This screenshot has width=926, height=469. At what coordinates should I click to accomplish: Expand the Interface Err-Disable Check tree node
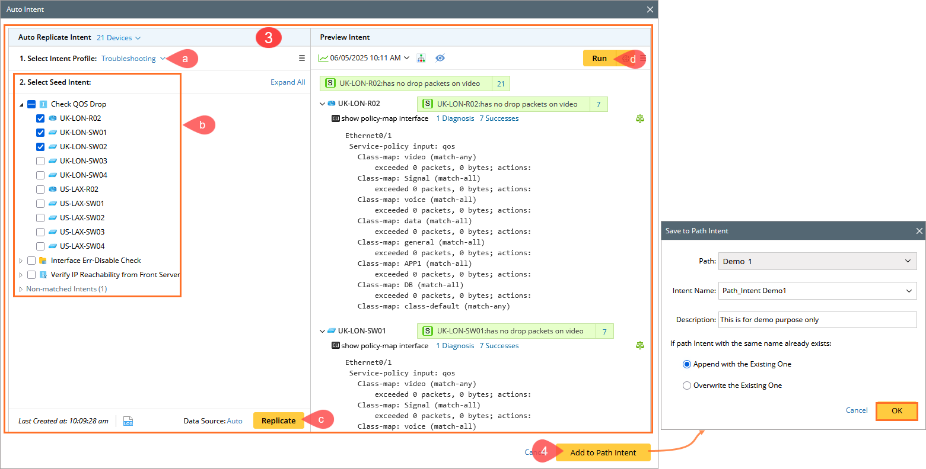pos(21,261)
